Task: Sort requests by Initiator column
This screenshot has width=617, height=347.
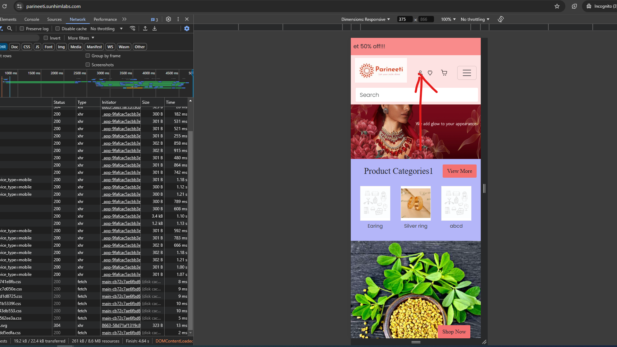Action: point(120,102)
